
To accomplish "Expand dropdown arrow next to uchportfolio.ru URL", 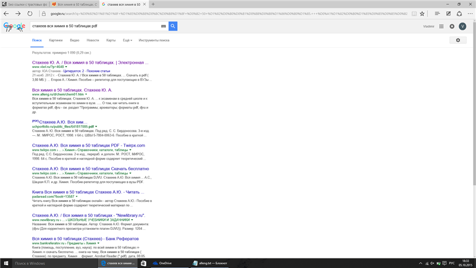I will click(96, 127).
